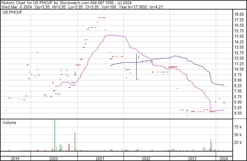
Task: Click the tall gray volume bar in late 2023
Action: 210,145
